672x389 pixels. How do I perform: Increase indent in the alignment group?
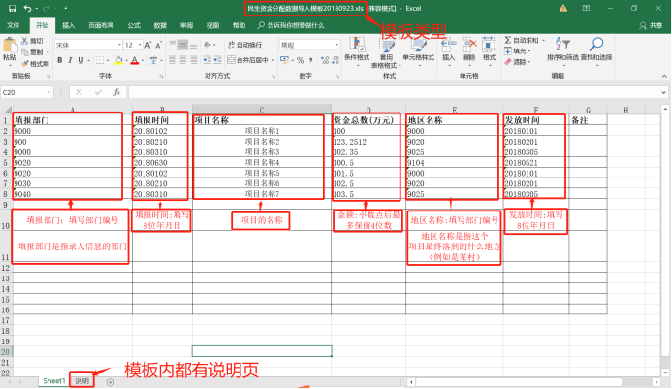click(218, 60)
